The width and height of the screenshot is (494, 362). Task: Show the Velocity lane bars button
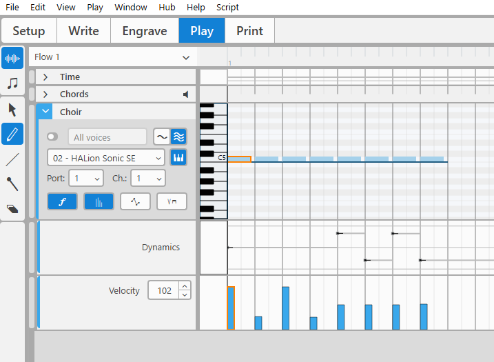tap(99, 201)
